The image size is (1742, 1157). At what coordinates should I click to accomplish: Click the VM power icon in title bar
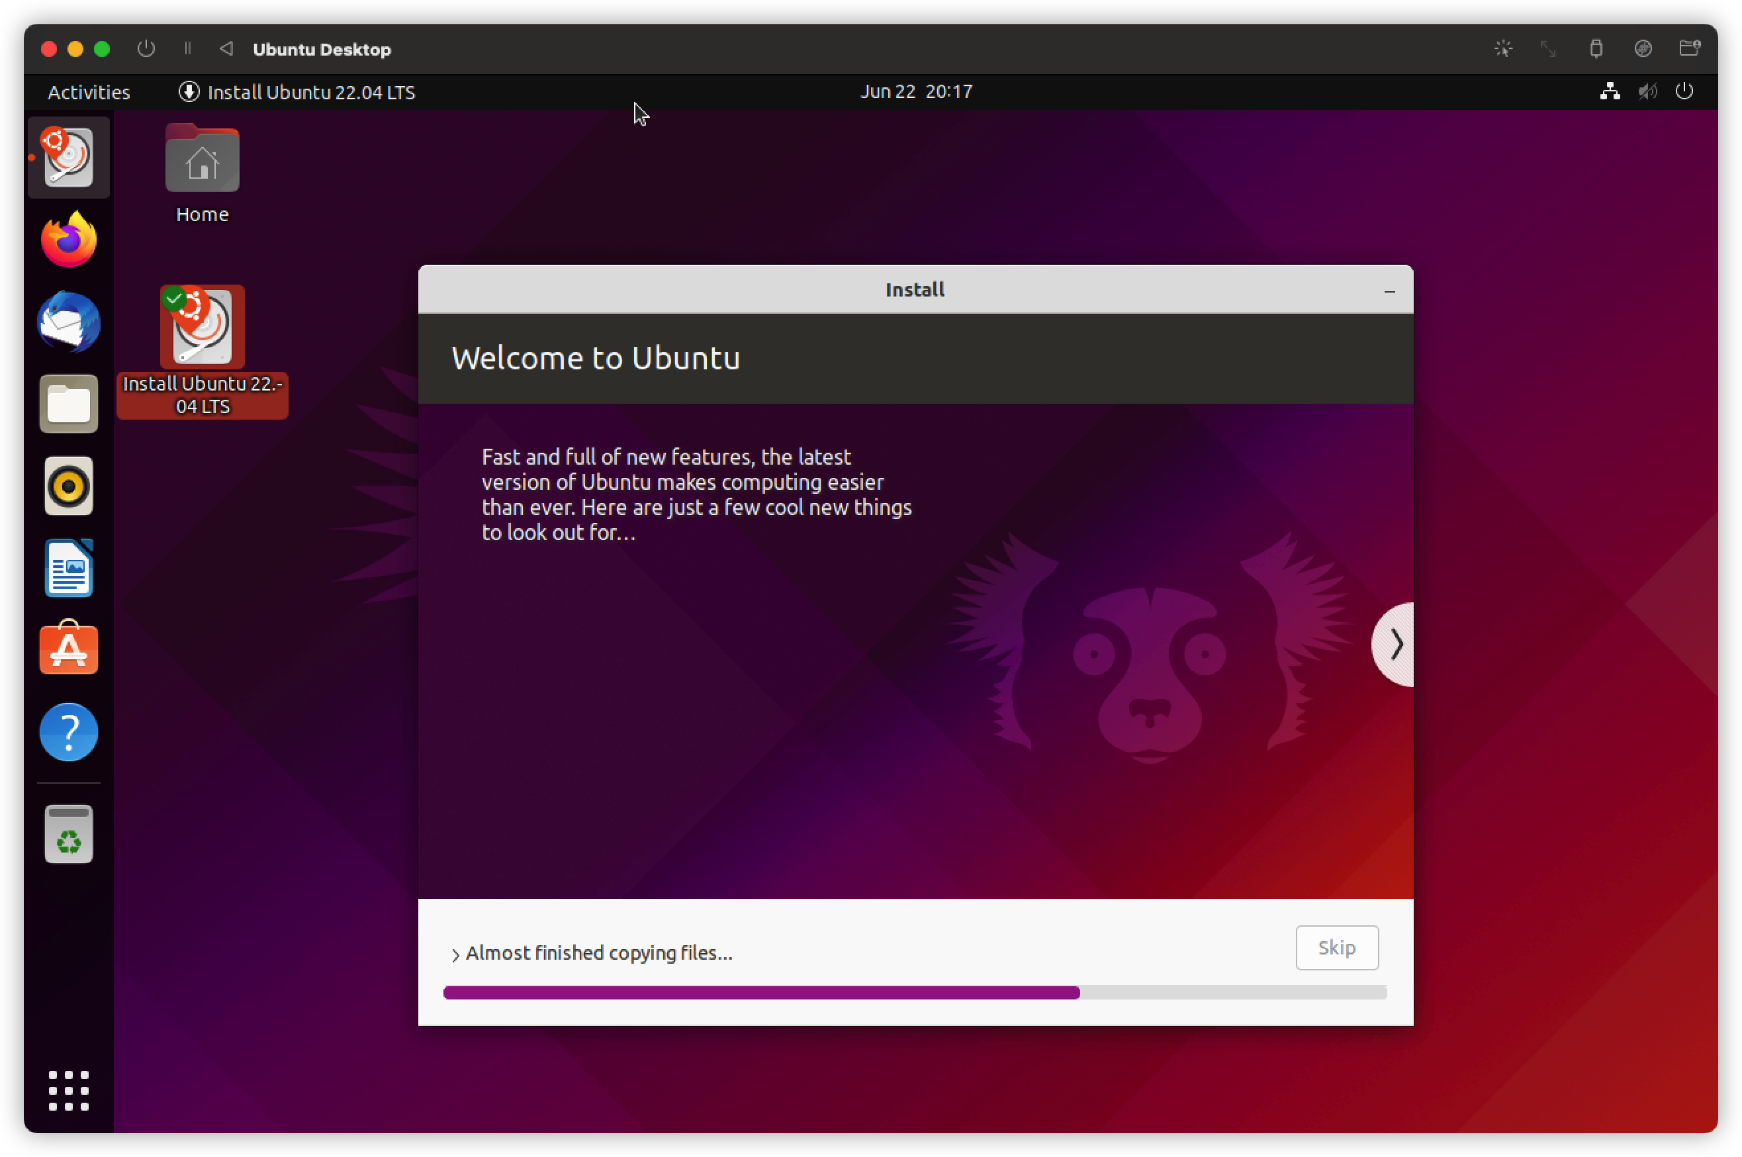pyautogui.click(x=146, y=49)
